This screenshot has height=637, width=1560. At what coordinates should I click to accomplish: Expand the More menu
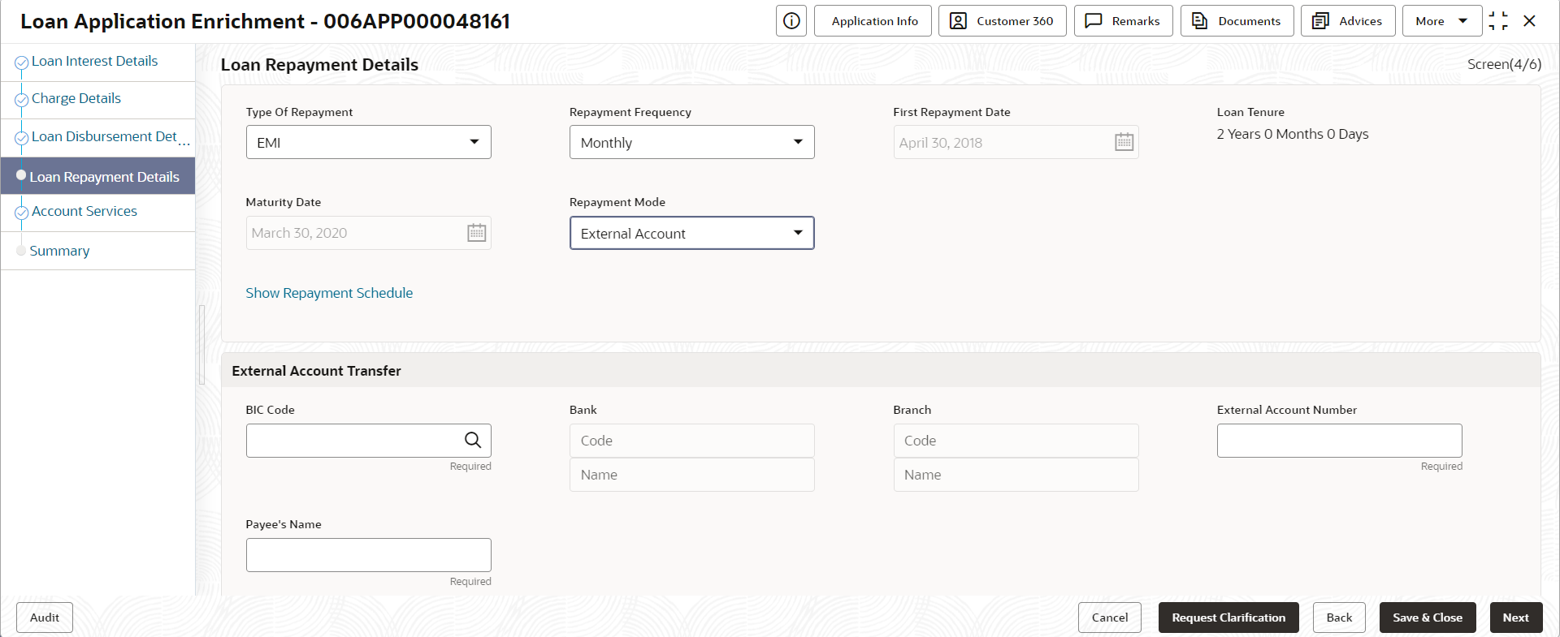click(1441, 21)
